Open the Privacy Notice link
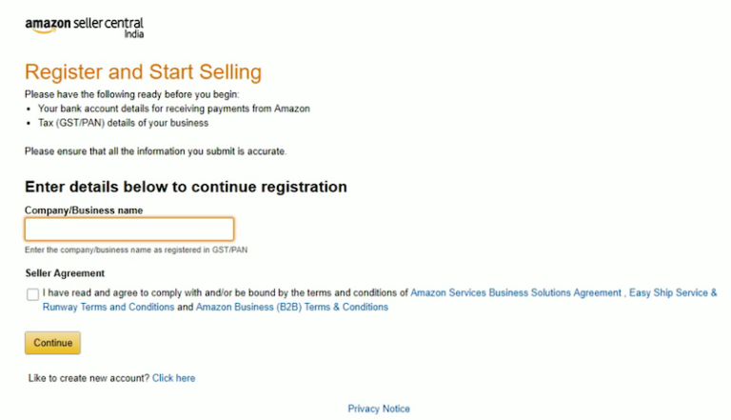 click(x=379, y=409)
